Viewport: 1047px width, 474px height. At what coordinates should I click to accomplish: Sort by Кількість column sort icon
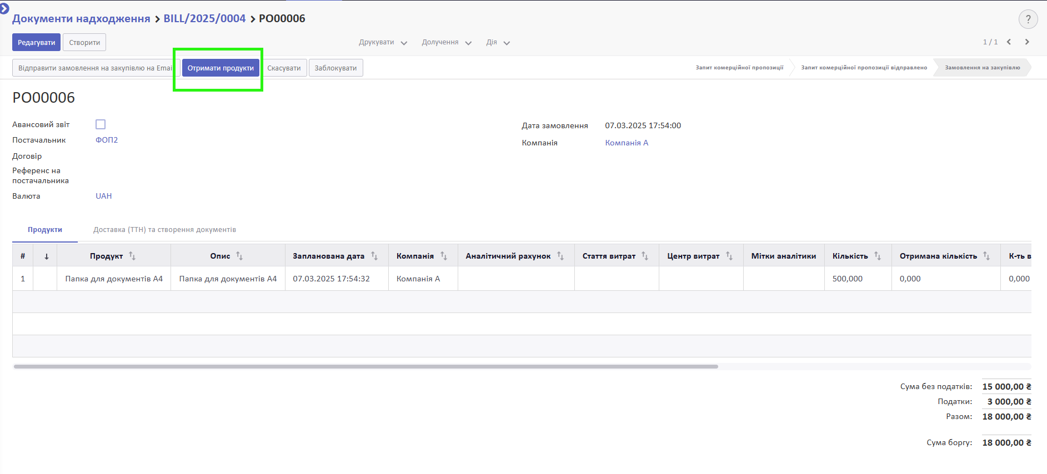878,256
